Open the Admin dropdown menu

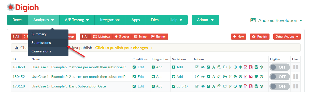tap(205, 20)
